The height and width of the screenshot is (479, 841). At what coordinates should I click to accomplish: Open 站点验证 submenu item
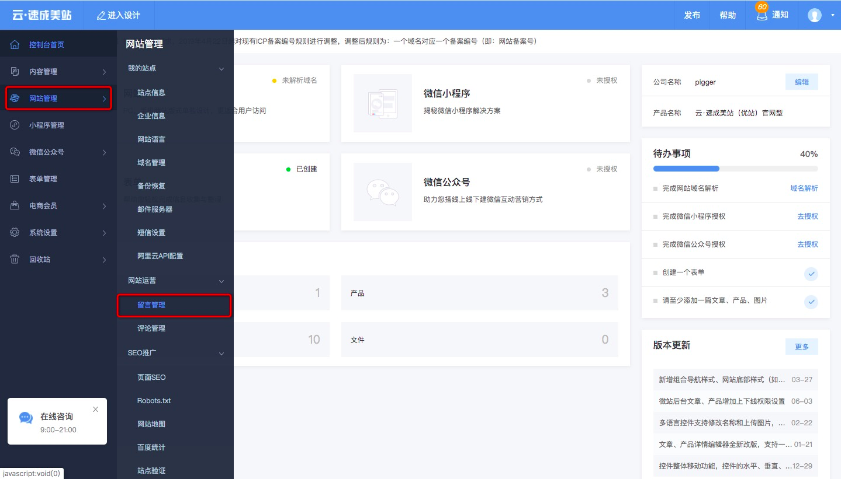[151, 471]
